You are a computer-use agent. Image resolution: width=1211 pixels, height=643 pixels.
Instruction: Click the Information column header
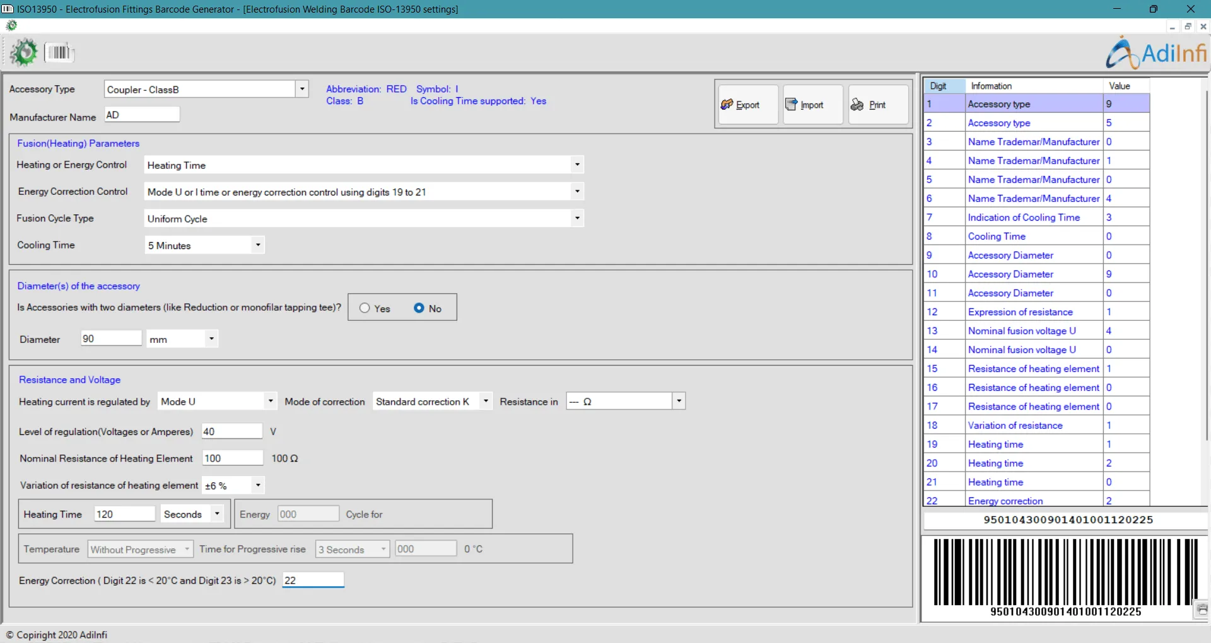coord(1034,86)
